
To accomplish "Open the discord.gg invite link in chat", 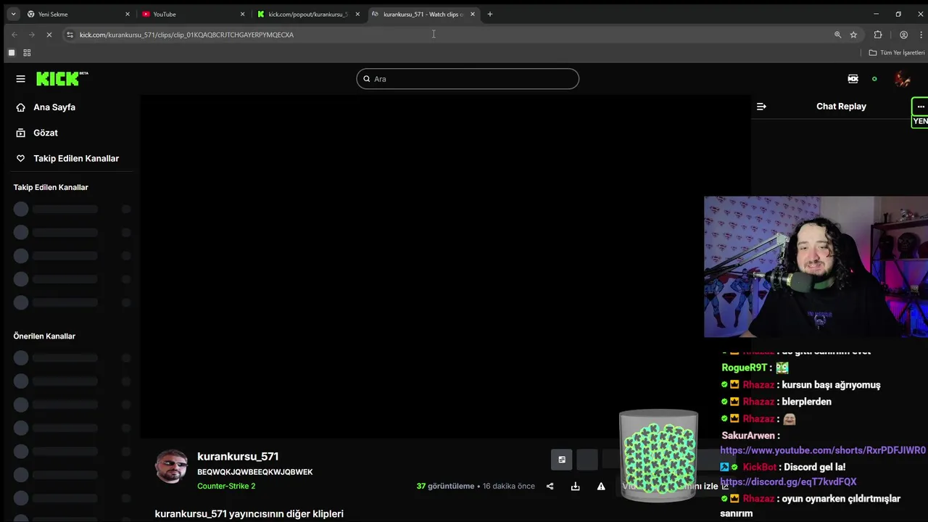I will 788,482.
